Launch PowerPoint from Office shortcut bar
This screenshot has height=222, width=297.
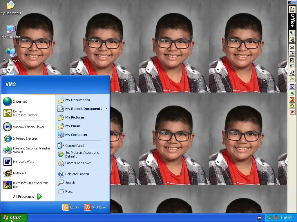[x=292, y=99]
